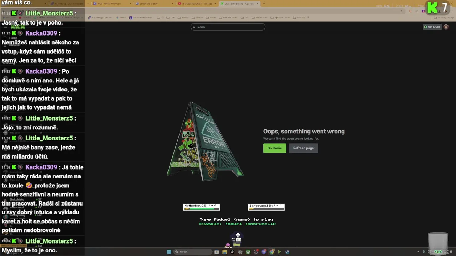Image resolution: width=456 pixels, height=256 pixels.
Task: Open the Aplikace 3 stran bookmark folder
Action: pyautogui.click(x=280, y=18)
